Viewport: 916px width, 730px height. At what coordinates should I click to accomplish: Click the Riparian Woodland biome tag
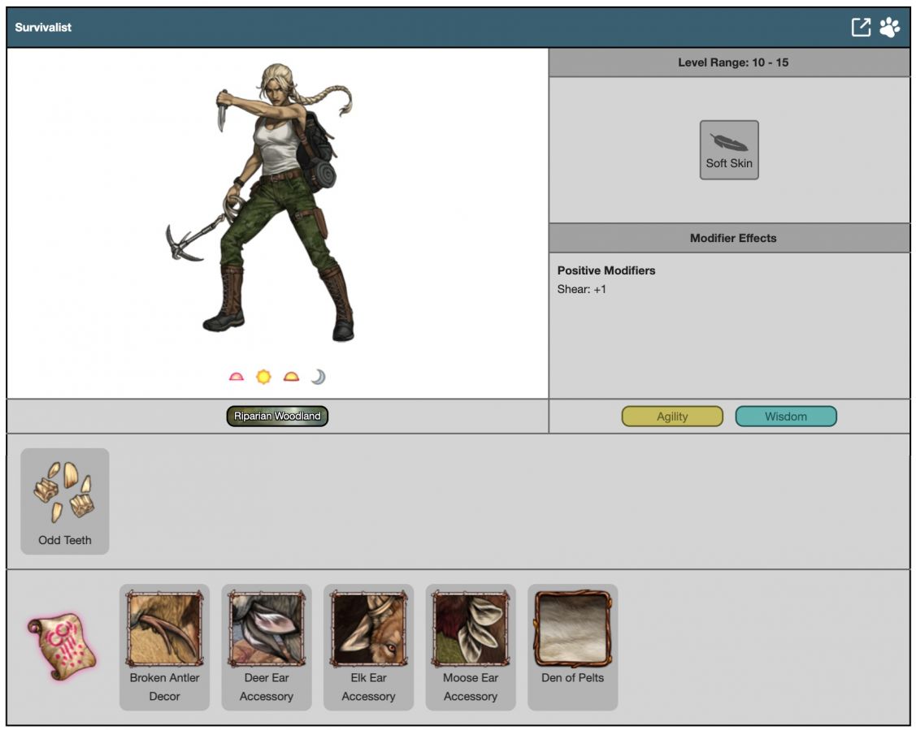(x=277, y=417)
